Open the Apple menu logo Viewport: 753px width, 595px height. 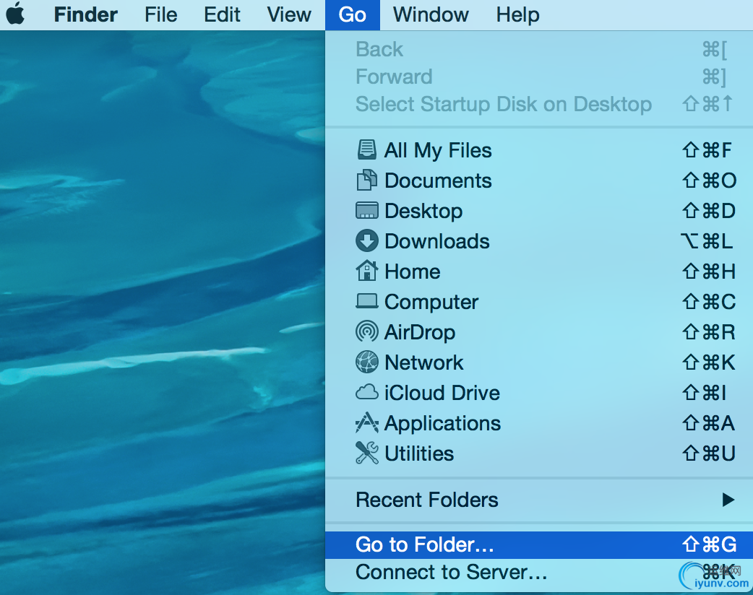[x=15, y=13]
